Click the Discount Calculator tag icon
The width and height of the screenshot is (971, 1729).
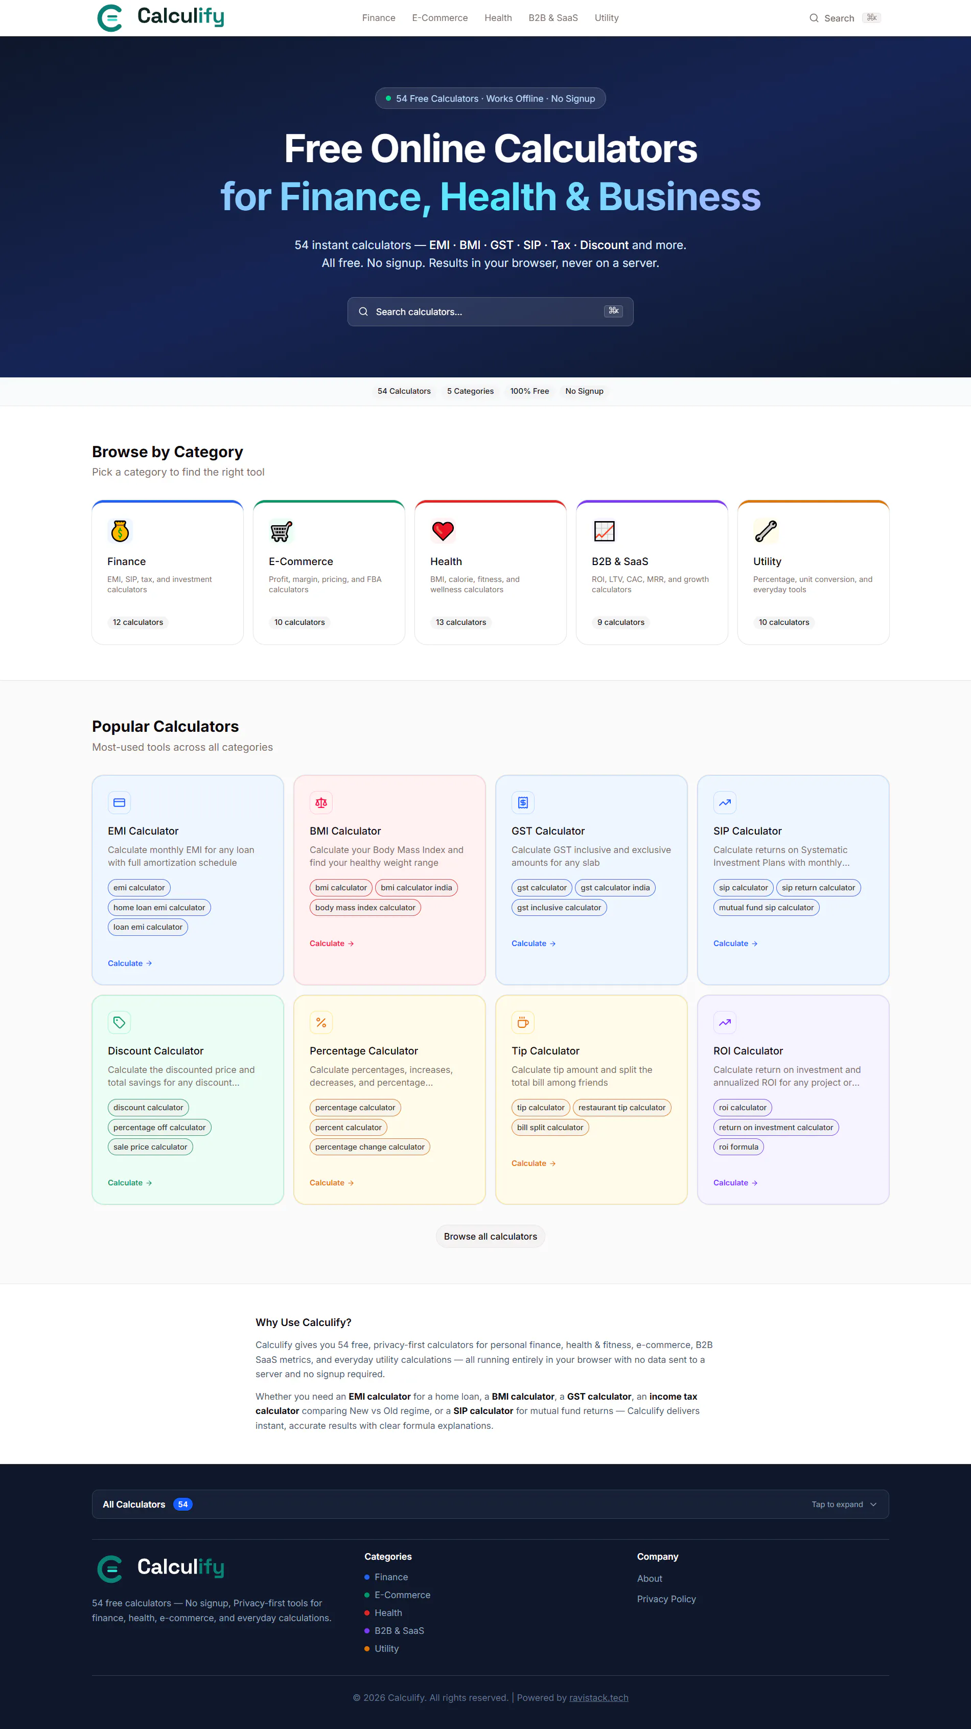tap(120, 1022)
